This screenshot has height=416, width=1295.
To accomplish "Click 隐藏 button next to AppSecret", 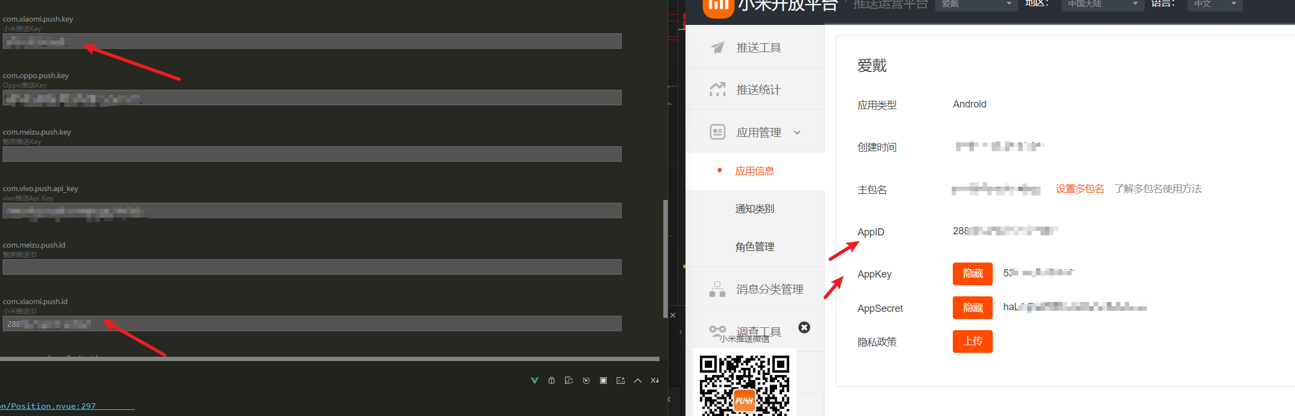I will 973,307.
